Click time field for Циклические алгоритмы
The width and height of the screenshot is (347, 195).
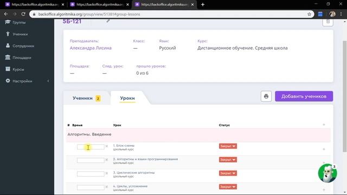[91, 174]
